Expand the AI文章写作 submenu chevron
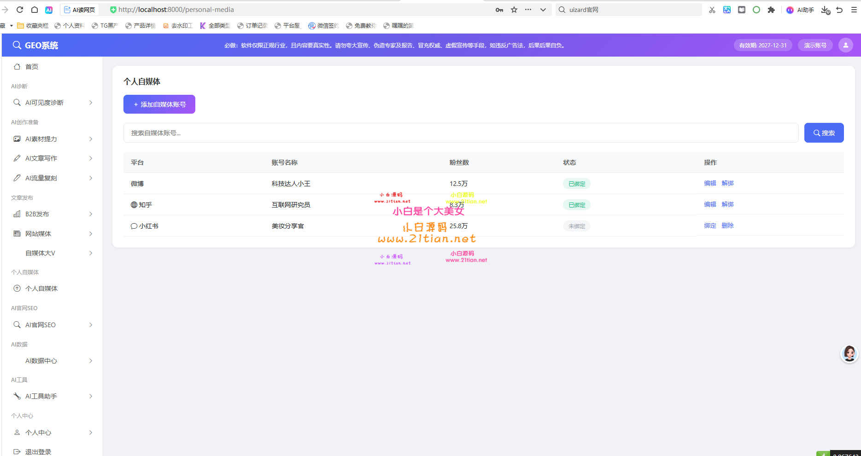 (91, 158)
